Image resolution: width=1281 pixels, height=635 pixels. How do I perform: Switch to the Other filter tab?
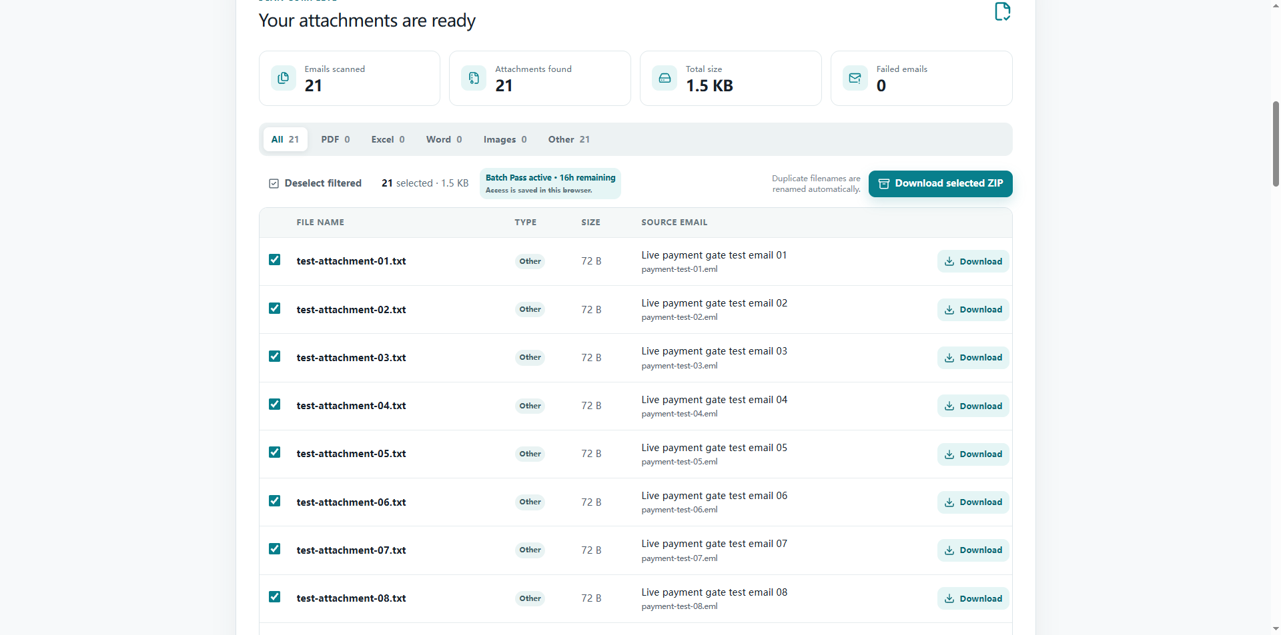(568, 139)
